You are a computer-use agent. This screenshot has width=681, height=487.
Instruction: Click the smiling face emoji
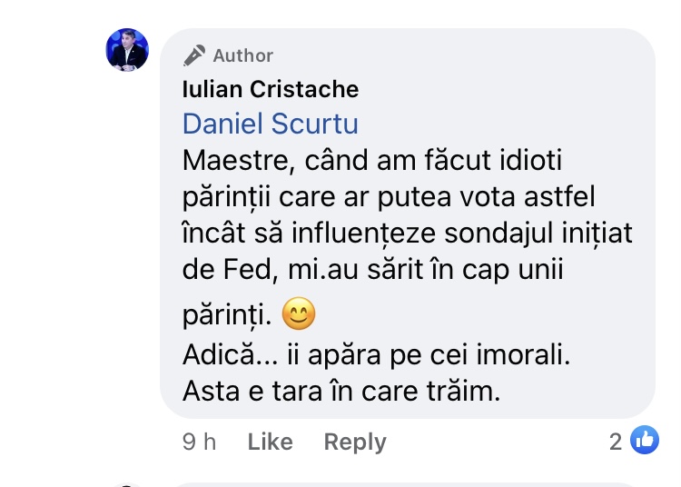point(299,315)
